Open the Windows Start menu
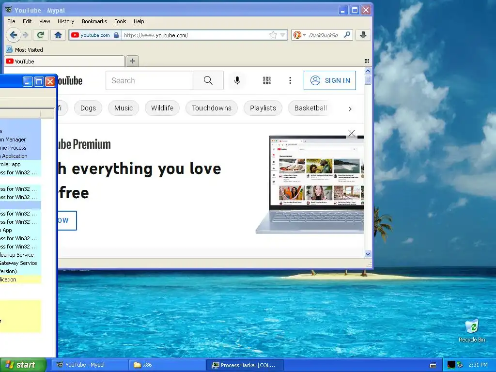 23,365
